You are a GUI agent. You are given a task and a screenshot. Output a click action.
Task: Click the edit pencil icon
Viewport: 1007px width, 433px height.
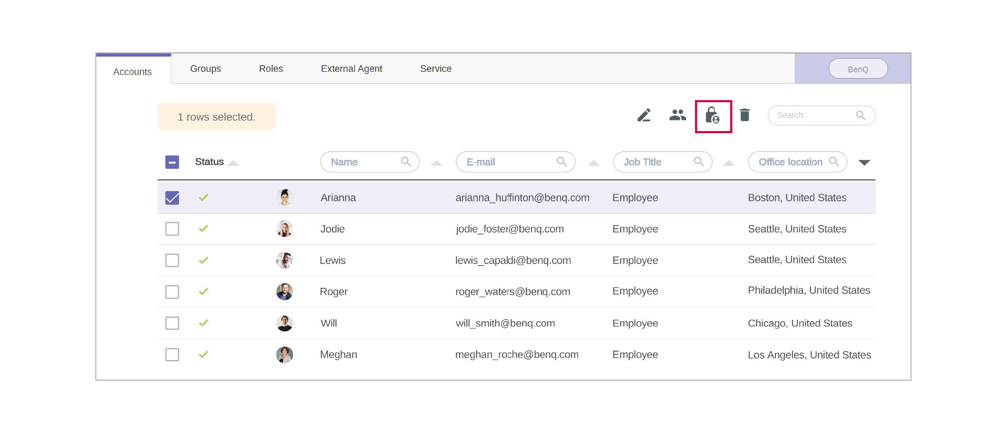coord(644,115)
